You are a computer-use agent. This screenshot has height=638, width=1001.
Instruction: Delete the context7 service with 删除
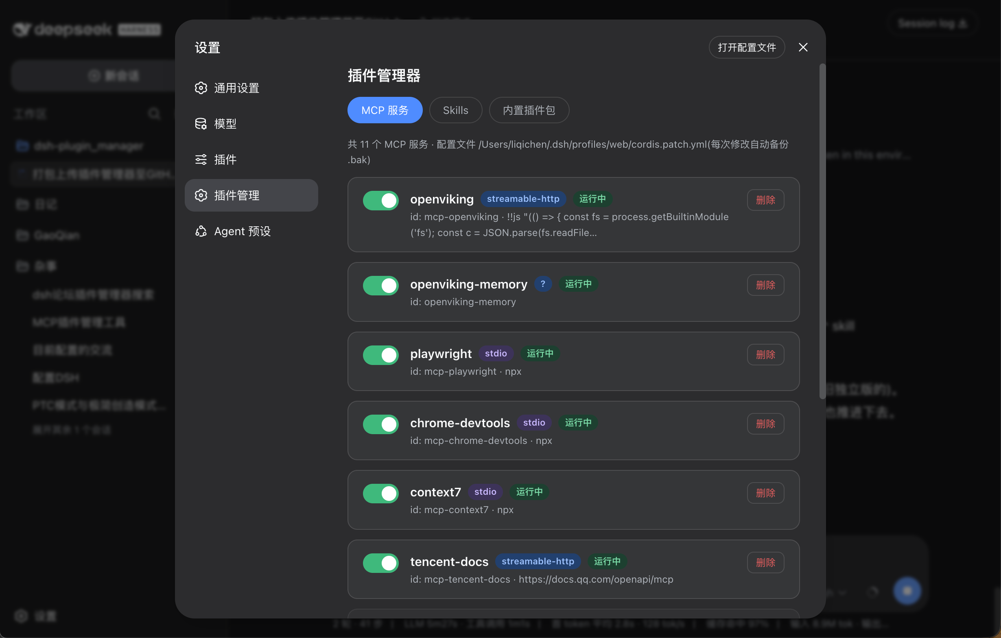click(765, 493)
